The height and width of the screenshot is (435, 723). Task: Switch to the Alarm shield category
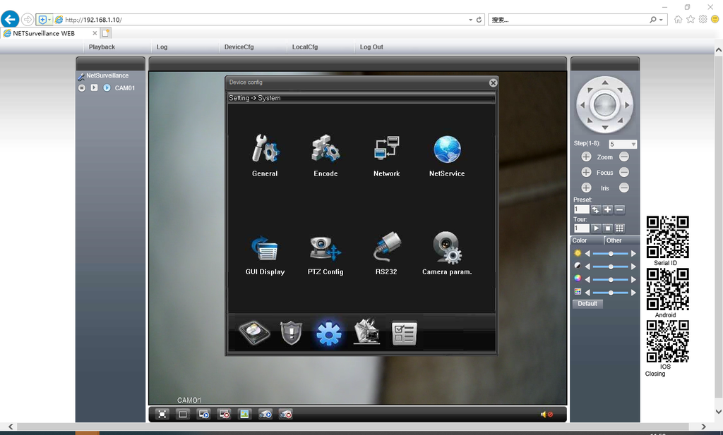coord(292,333)
